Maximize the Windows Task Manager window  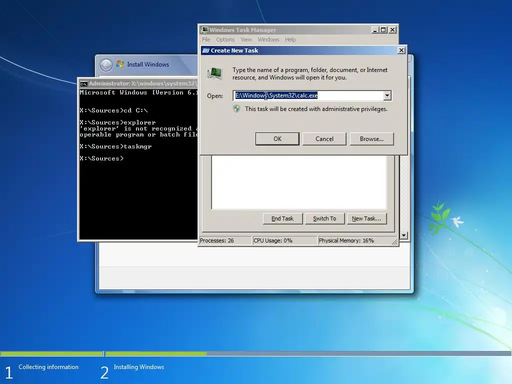pos(383,30)
